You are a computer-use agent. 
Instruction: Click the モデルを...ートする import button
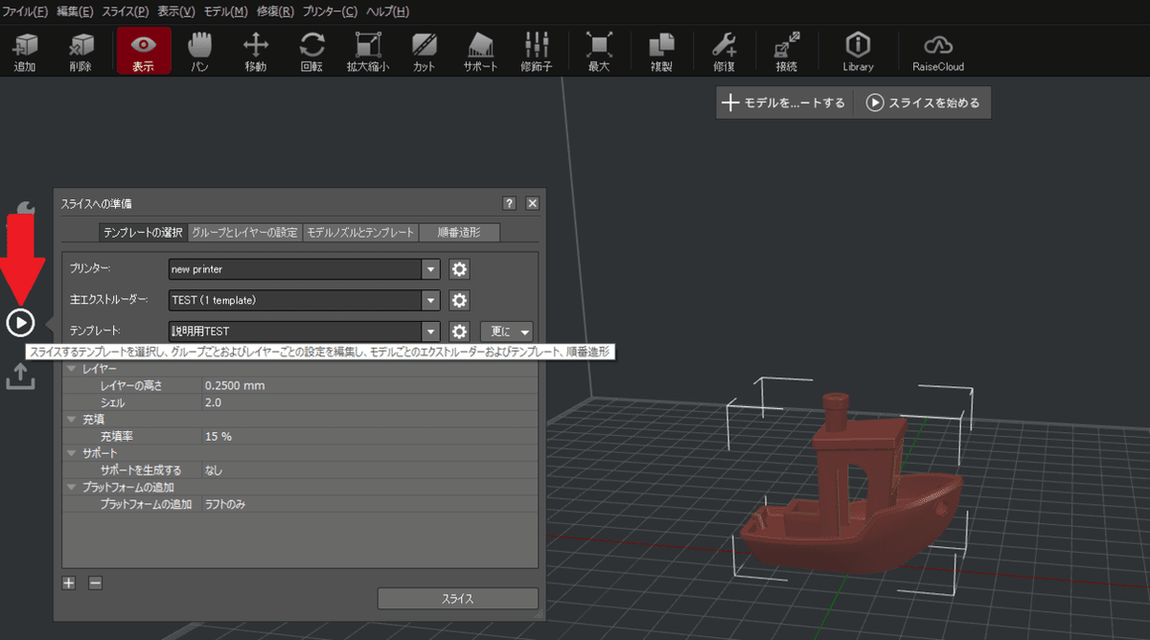[784, 103]
